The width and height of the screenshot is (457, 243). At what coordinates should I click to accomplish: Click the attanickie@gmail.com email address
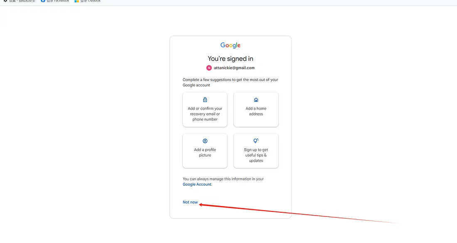click(x=234, y=68)
